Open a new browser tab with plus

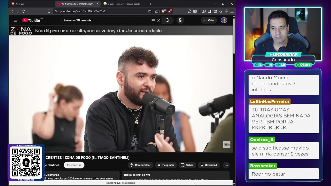click(x=151, y=4)
